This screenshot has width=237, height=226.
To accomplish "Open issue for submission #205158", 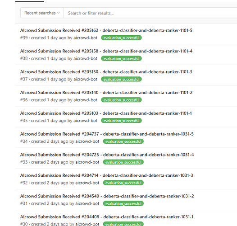I will [106, 51].
